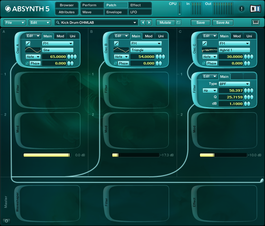Toggle Osc A phase invert symbol
Screen dimensions: 265x226
[27, 63]
